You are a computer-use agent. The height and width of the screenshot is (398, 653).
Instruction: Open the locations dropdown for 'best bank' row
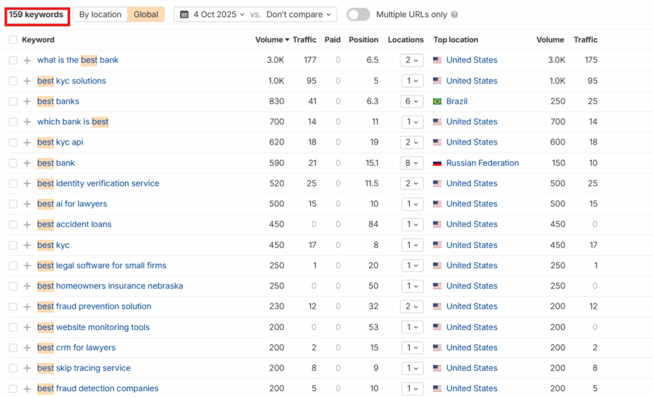tap(411, 163)
